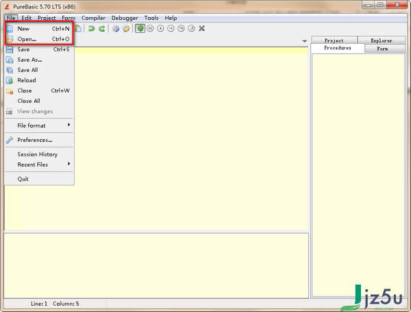Open the Debugger menu
The height and width of the screenshot is (312, 411).
click(x=125, y=18)
